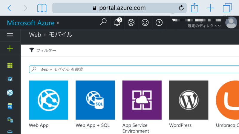Reload the page with the refresh icon
239x134 pixels.
(181, 8)
